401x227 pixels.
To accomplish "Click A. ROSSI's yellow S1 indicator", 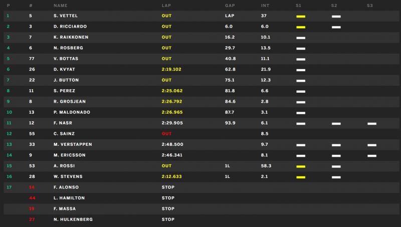I will point(301,167).
